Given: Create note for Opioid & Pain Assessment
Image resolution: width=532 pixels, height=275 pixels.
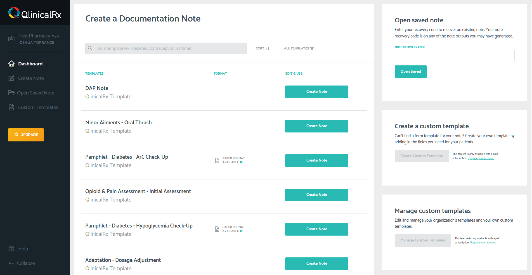Looking at the screenshot, I should point(317,195).
